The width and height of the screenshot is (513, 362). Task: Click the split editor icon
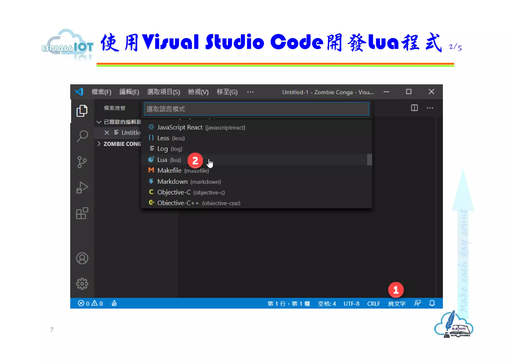point(414,108)
